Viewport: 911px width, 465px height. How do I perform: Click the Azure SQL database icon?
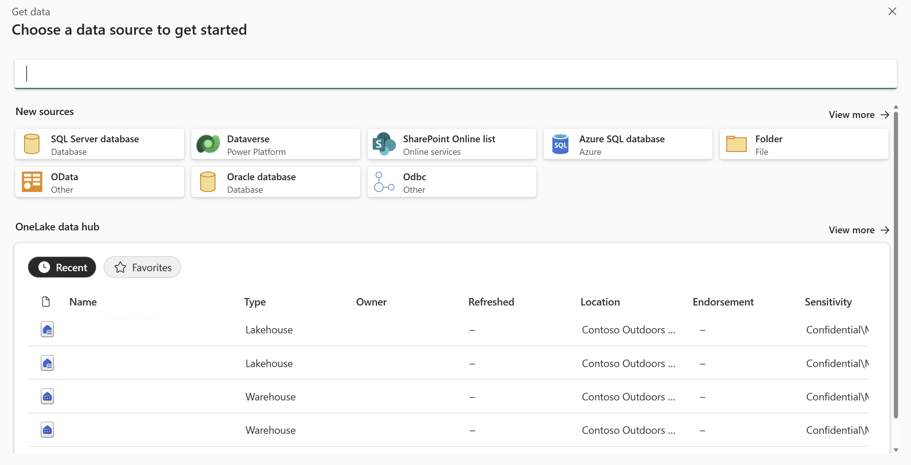click(x=560, y=144)
